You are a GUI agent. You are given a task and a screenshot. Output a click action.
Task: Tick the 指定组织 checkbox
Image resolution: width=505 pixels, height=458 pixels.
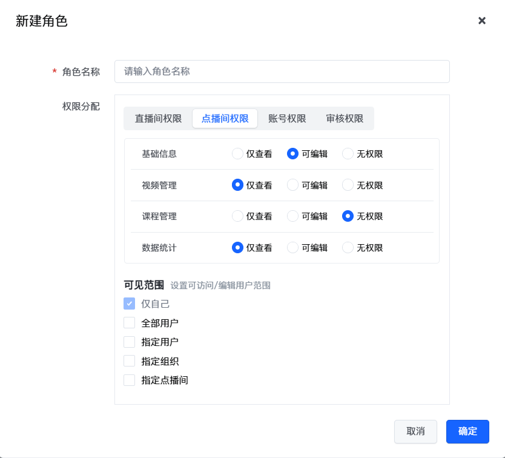(130, 361)
